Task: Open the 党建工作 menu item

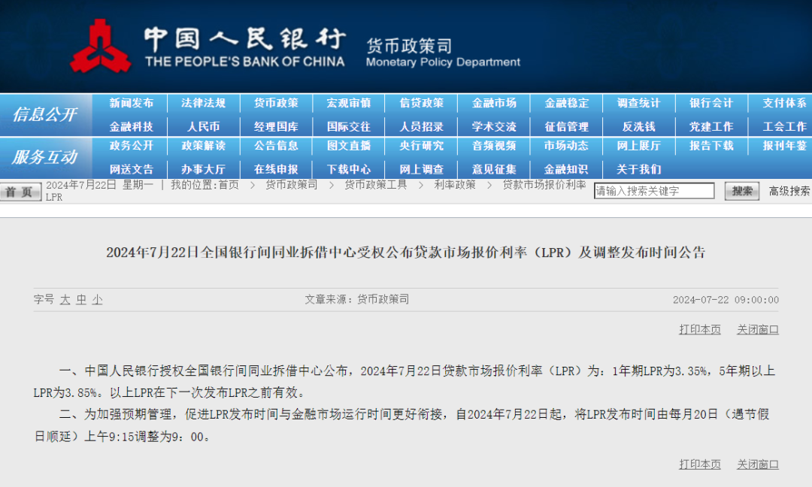Action: 711,126
